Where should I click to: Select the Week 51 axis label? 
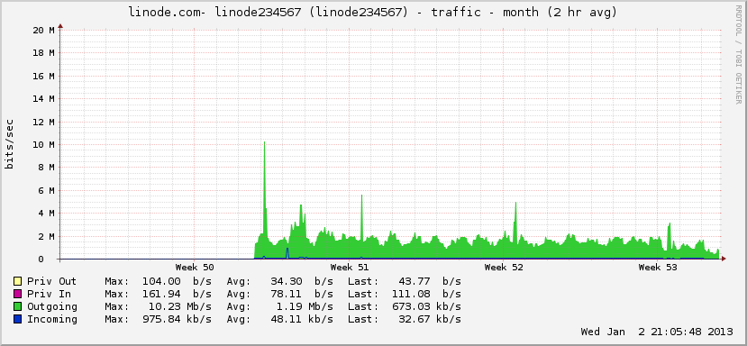[x=349, y=268]
